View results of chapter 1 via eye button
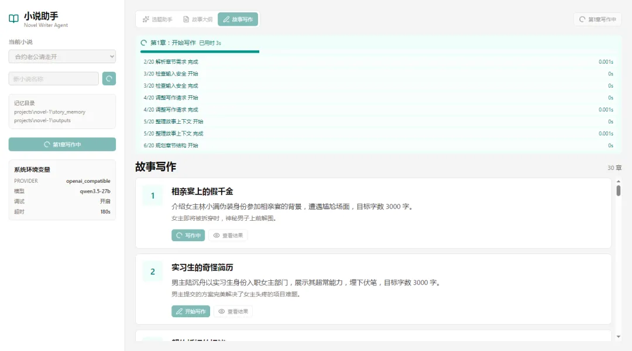Screen dimensions: 632x351 [x=228, y=235]
